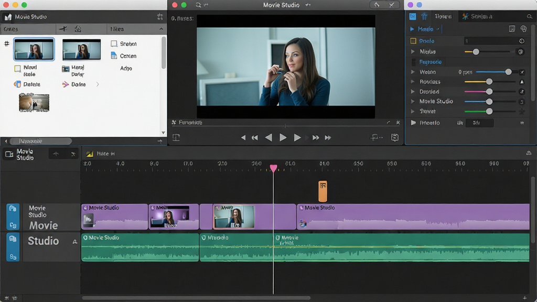Adjust the Sianet green slider
The width and height of the screenshot is (537, 302).
(x=489, y=111)
